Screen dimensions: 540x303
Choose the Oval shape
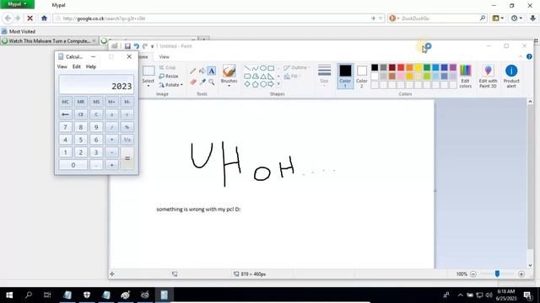pyautogui.click(x=262, y=68)
